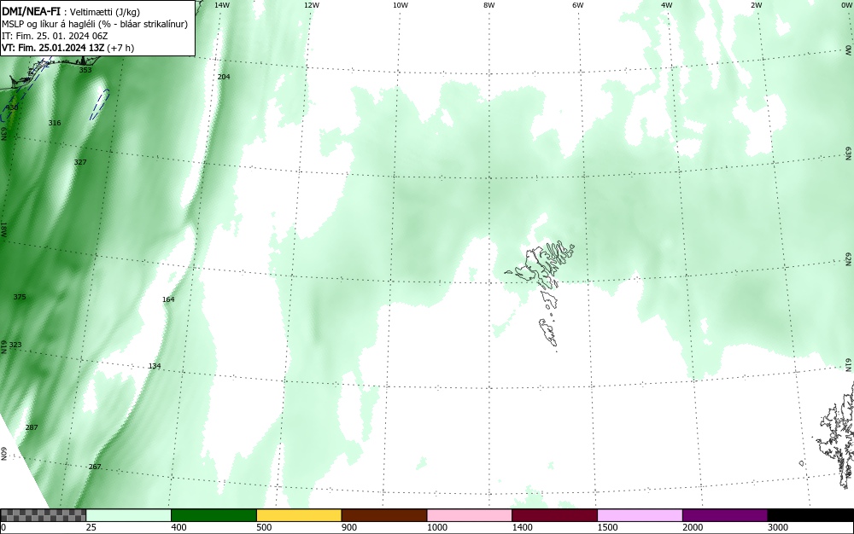854x534 pixels.
Task: Select the brown 900–1000 legend swatch
Action: [x=384, y=515]
